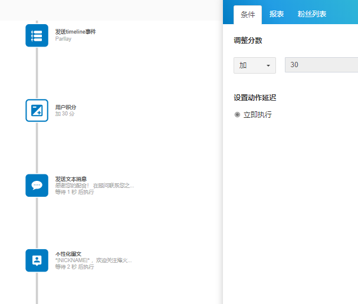Click the 调整分数 section heading

coord(248,41)
